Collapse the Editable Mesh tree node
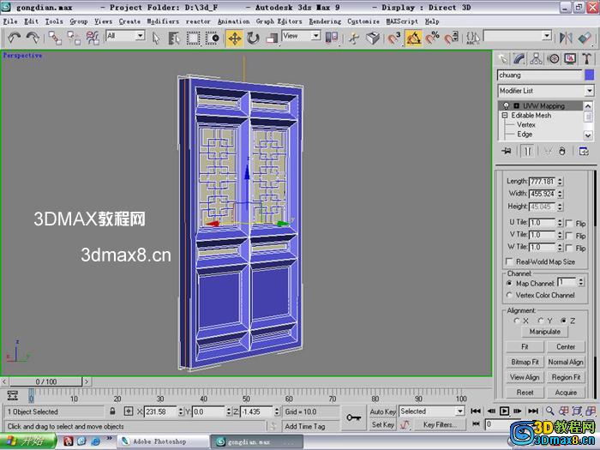 505,115
